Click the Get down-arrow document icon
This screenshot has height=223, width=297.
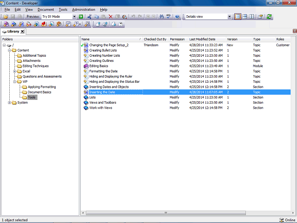(114, 24)
